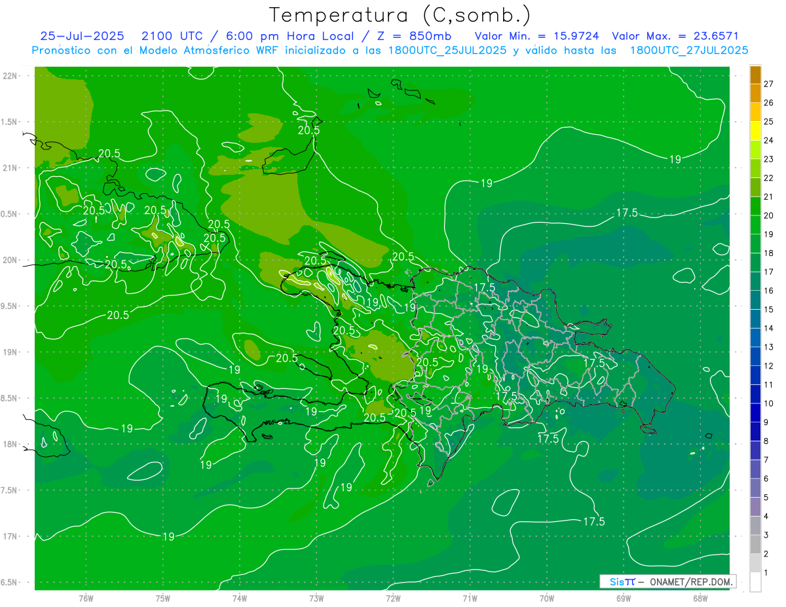Click the dark blue swatch between 9 and 10
This screenshot has width=786, height=607.
point(755,413)
